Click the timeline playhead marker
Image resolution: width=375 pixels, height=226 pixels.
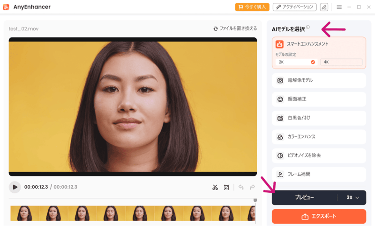[255, 201]
